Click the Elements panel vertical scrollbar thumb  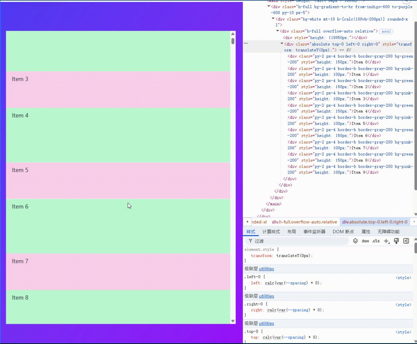point(415,106)
